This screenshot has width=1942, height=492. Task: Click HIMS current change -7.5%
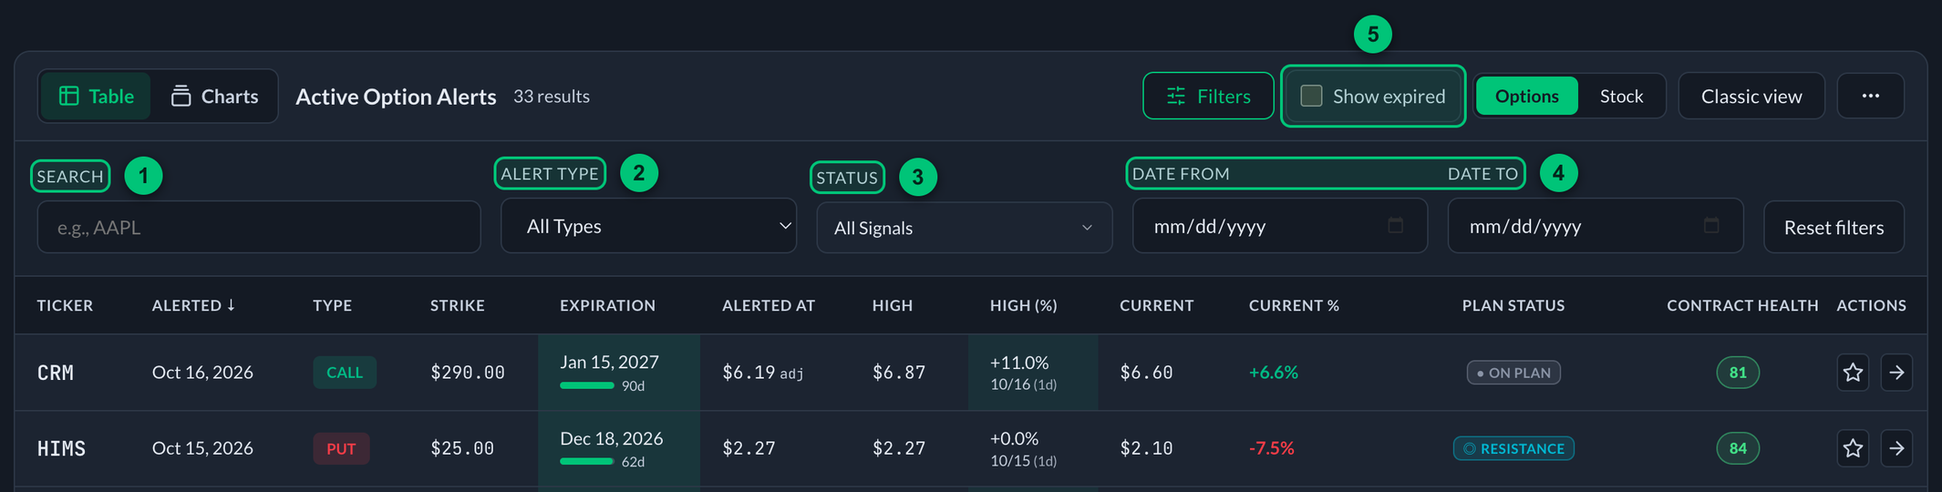pyautogui.click(x=1272, y=448)
